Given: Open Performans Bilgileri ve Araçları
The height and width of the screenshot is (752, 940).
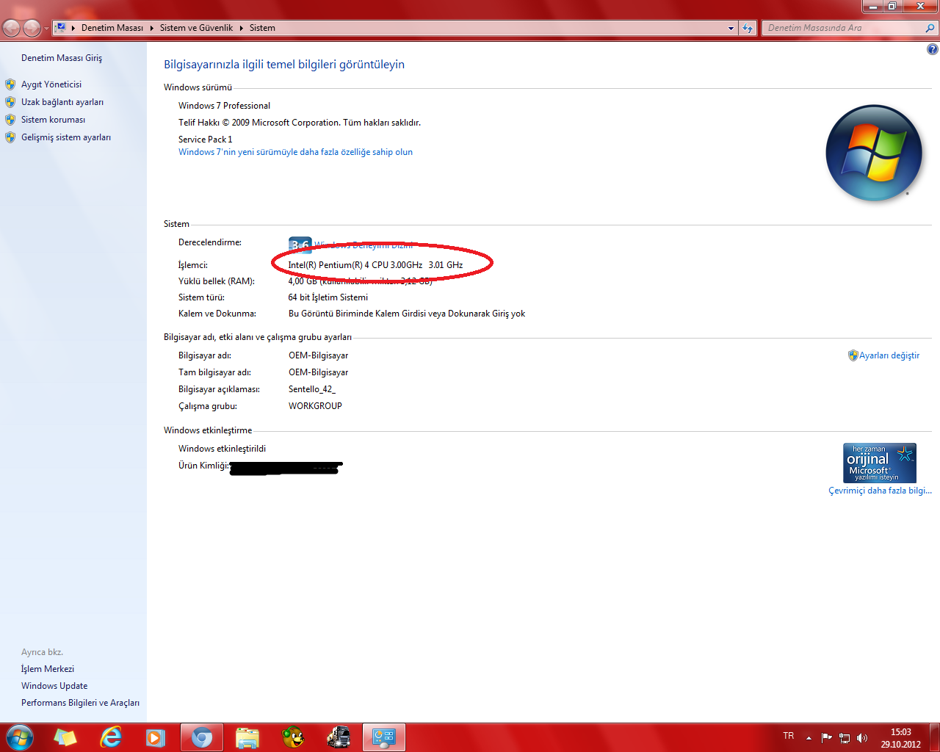Looking at the screenshot, I should click(x=80, y=703).
